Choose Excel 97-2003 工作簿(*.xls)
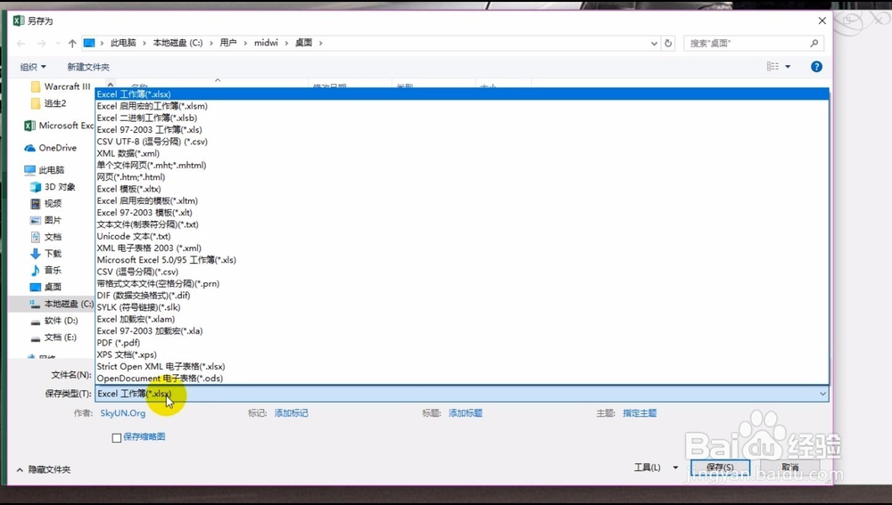This screenshot has width=892, height=505. tap(461, 130)
